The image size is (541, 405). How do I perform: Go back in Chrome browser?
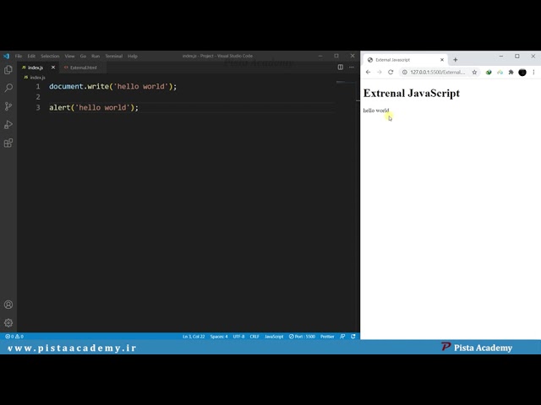coord(369,72)
